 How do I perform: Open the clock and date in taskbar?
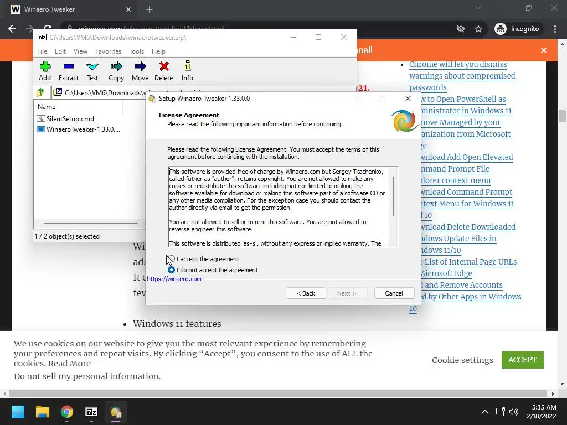pyautogui.click(x=541, y=412)
